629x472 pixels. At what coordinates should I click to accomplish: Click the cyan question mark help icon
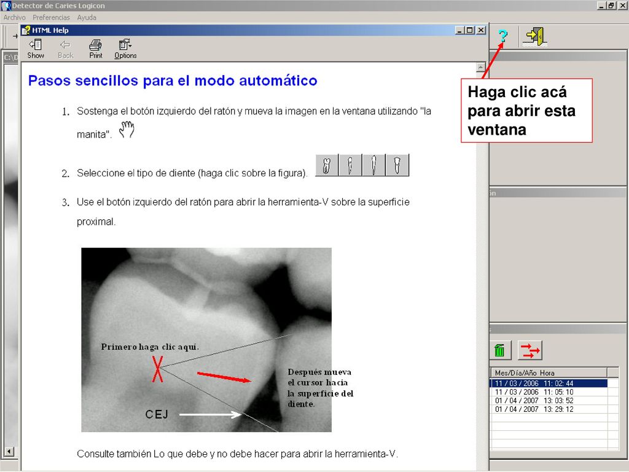[x=502, y=36]
